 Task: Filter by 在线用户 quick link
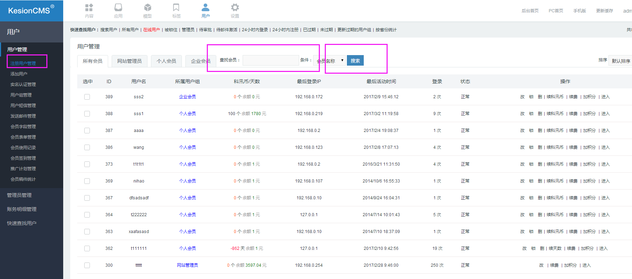tap(151, 30)
